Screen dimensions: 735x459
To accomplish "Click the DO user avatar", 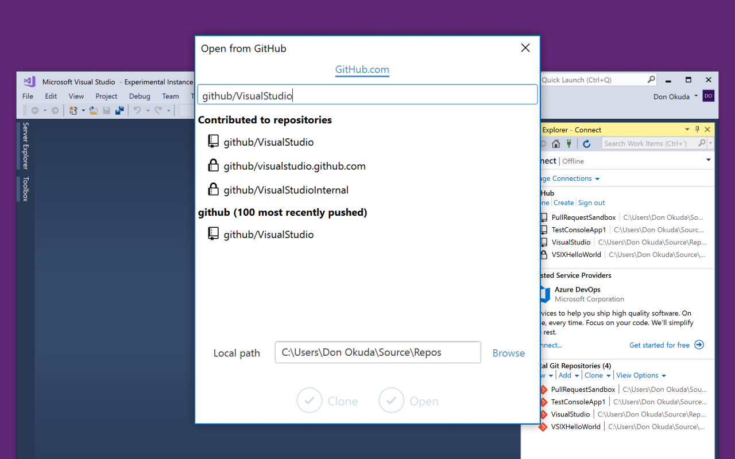I will [x=709, y=96].
